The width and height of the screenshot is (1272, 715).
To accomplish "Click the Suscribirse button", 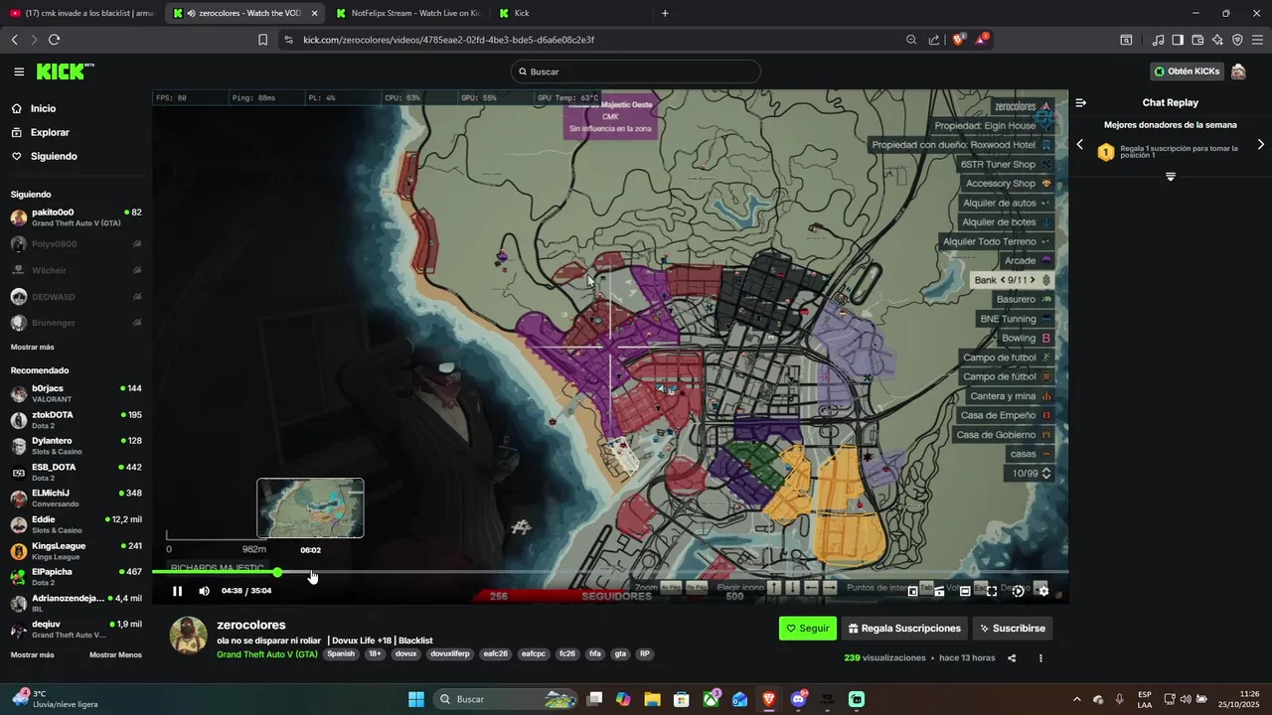I will (x=1012, y=629).
